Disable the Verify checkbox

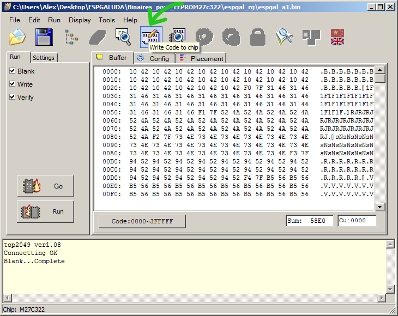click(13, 98)
